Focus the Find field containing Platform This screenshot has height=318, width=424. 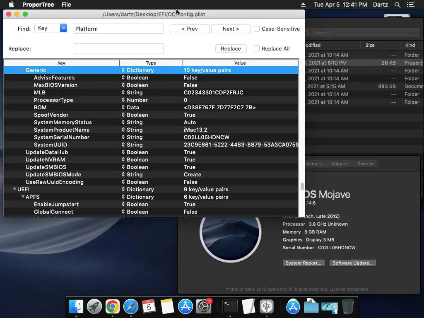[119, 29]
